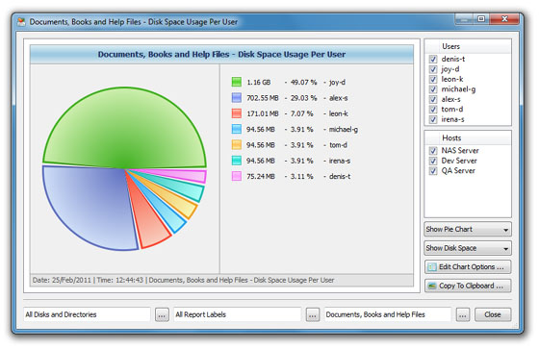Image resolution: width=539 pixels, height=349 pixels.
Task: Click the Edit Chart Options icon
Action: (432, 267)
